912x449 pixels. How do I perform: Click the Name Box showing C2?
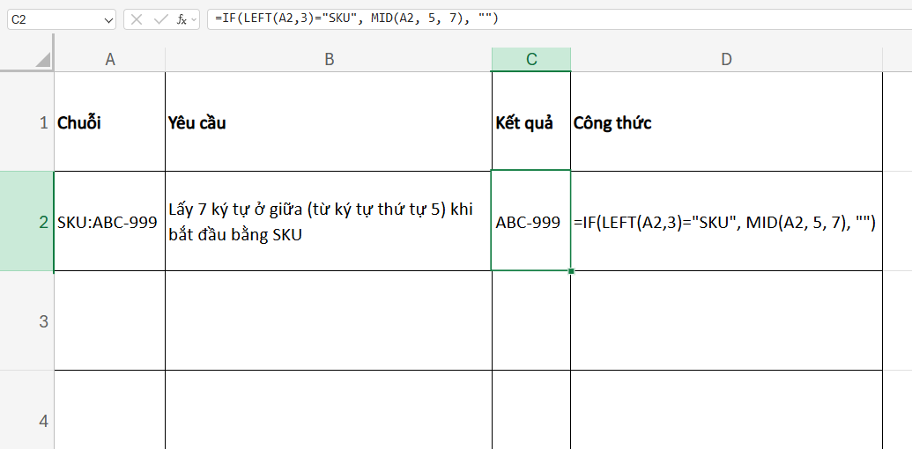tap(53, 18)
